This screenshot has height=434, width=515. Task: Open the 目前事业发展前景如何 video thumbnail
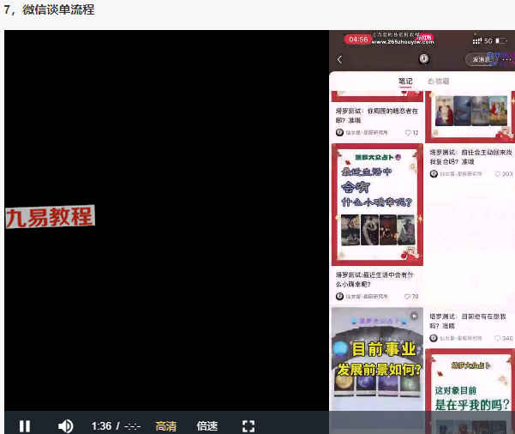coord(377,359)
